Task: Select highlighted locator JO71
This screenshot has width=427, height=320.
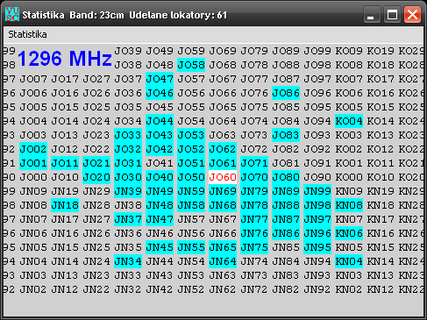Action: [254, 163]
